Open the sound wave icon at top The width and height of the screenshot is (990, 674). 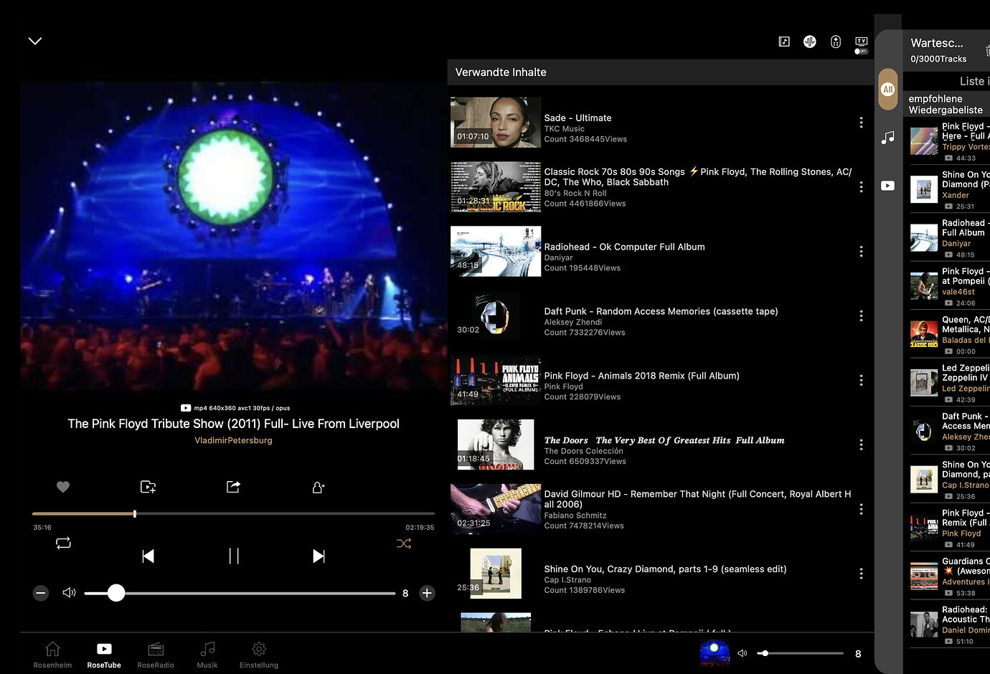[810, 42]
